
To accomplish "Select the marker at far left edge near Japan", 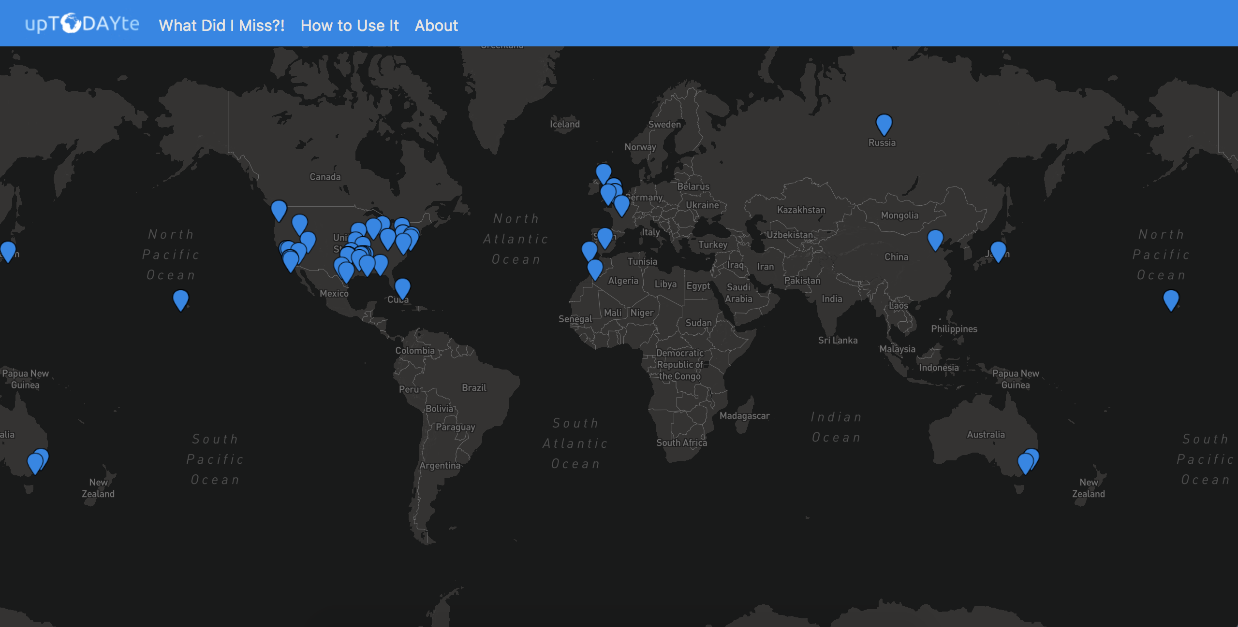I will click(8, 250).
